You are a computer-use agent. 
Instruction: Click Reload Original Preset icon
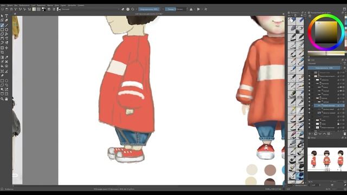tap(133, 9)
